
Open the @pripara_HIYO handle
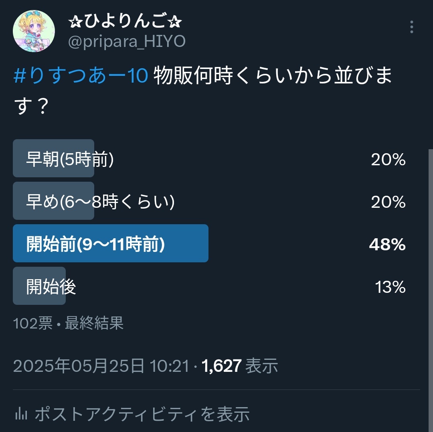coord(127,41)
